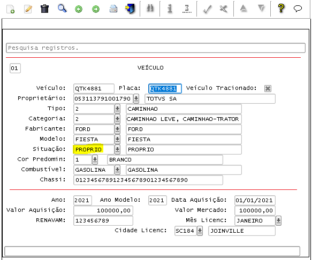Open Cor Predomin lookup dropdown
The image size is (312, 260).
pos(95,159)
